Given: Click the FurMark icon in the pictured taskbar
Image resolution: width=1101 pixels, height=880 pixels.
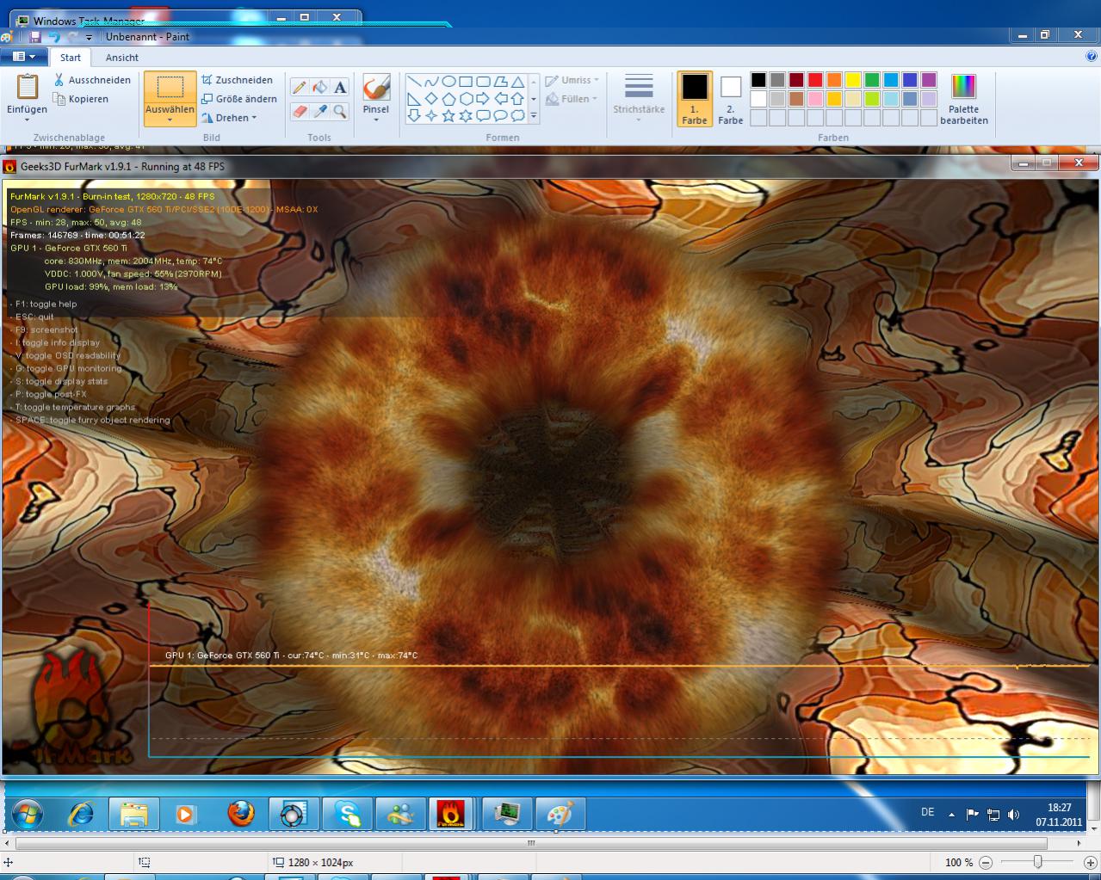Looking at the screenshot, I should pyautogui.click(x=450, y=813).
